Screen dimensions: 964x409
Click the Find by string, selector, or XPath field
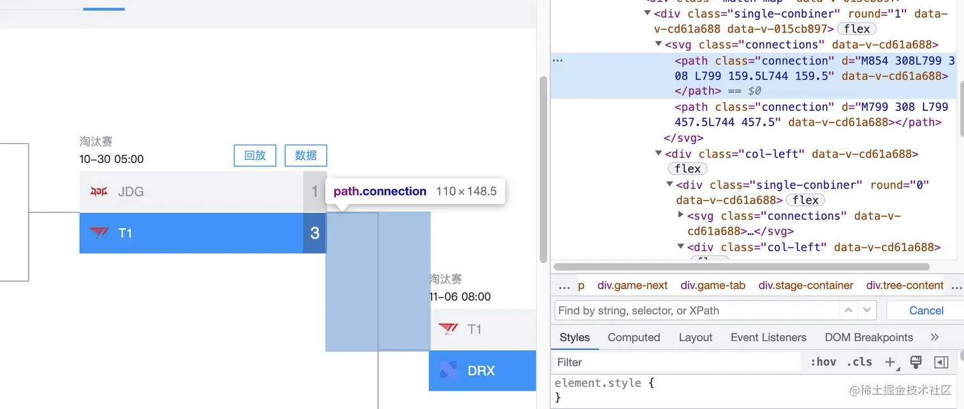pyautogui.click(x=696, y=310)
